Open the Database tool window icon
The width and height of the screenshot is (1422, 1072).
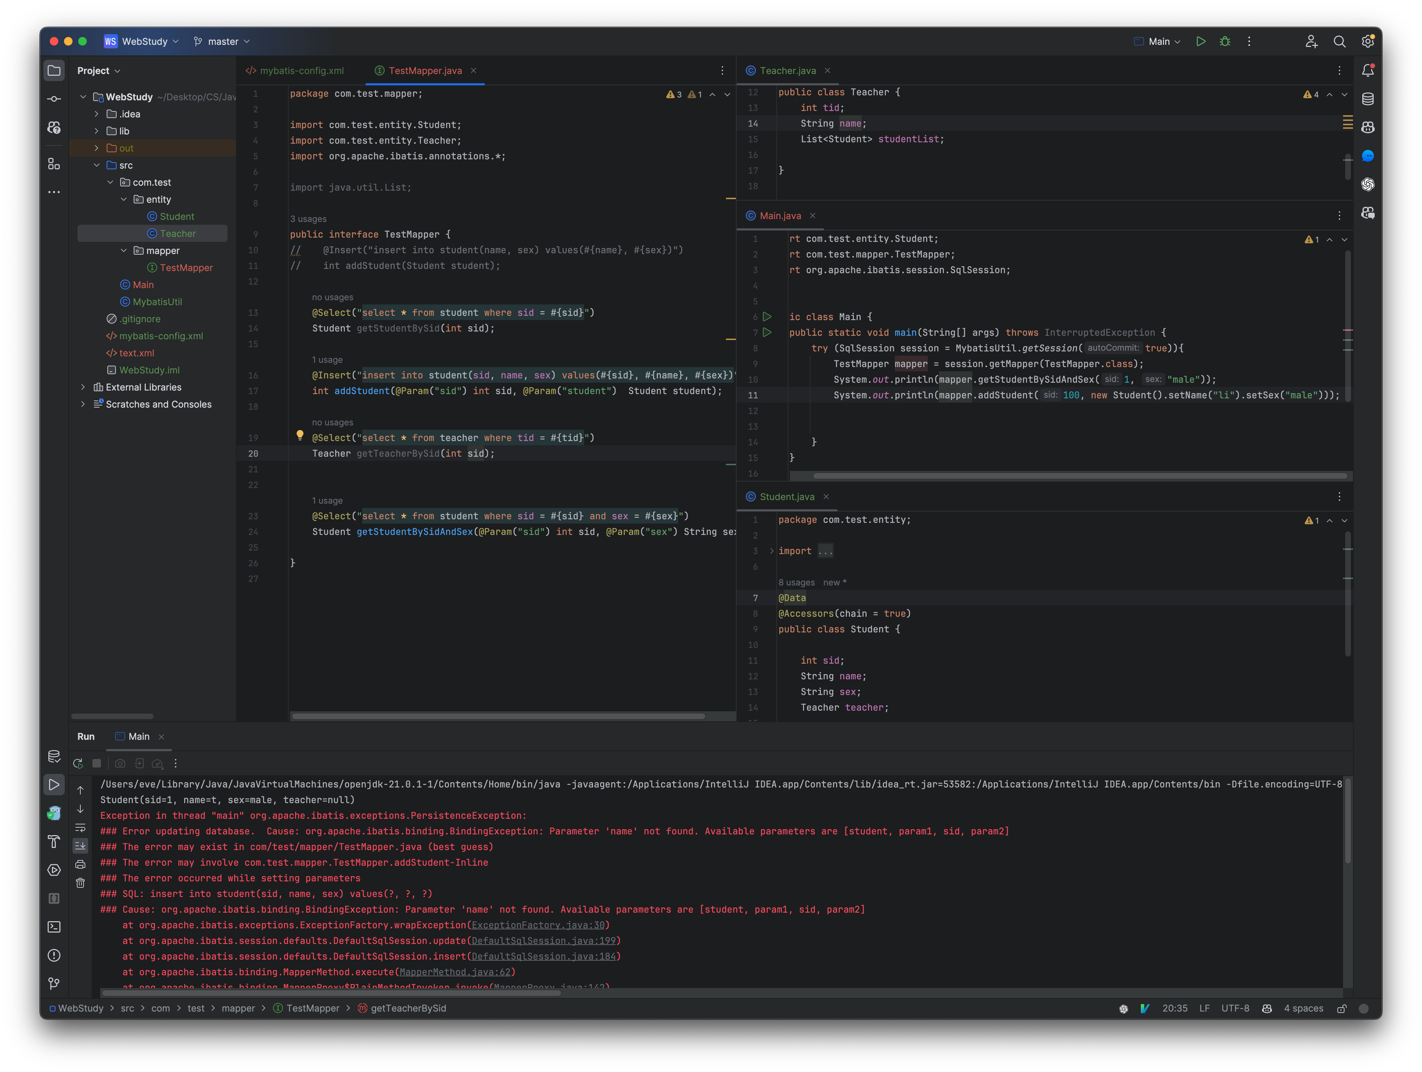pyautogui.click(x=1367, y=99)
